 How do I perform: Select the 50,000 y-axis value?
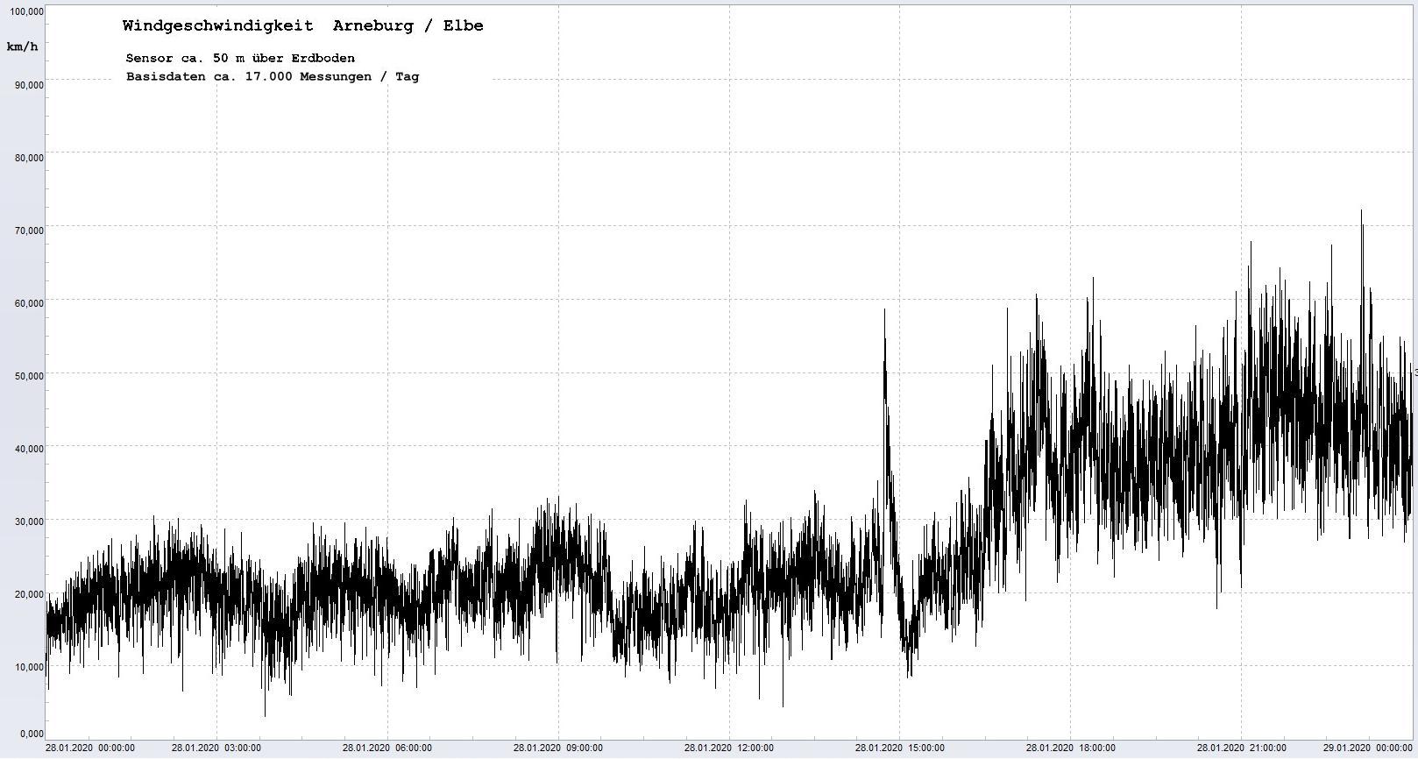click(x=28, y=376)
